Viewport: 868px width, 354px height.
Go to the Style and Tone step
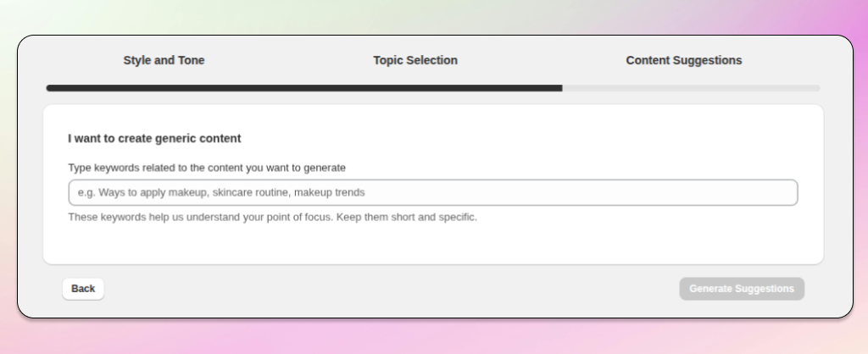[x=164, y=60]
